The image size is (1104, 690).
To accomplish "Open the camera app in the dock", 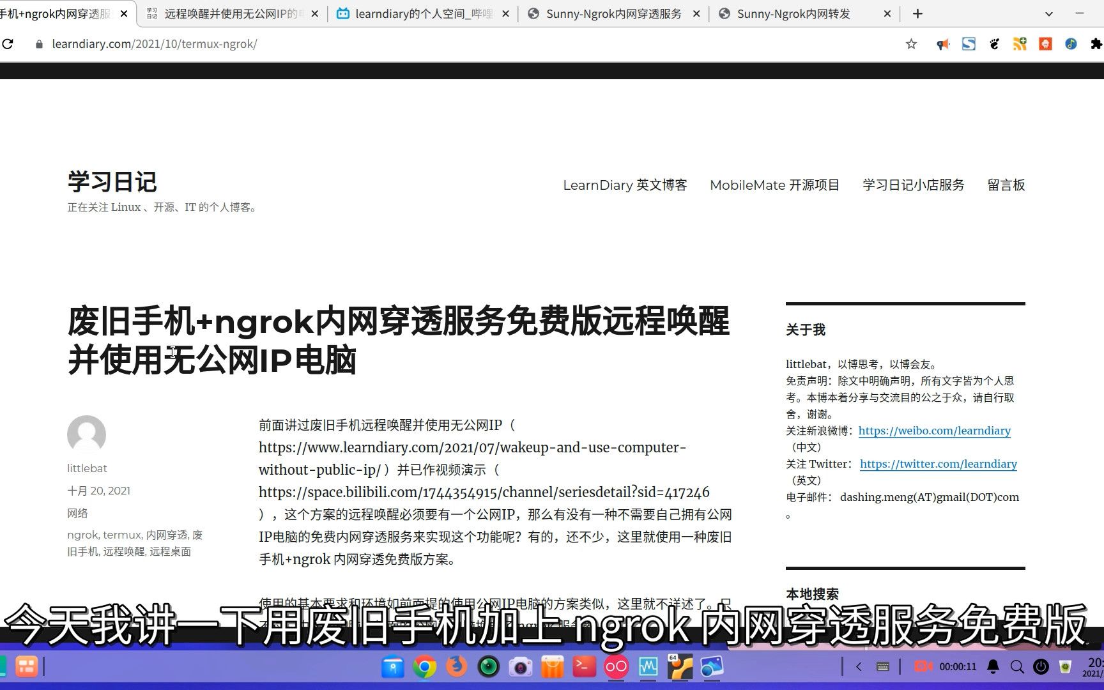I will [520, 667].
